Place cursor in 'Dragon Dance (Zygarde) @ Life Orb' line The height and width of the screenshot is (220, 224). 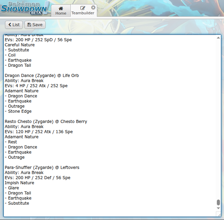(x=42, y=76)
